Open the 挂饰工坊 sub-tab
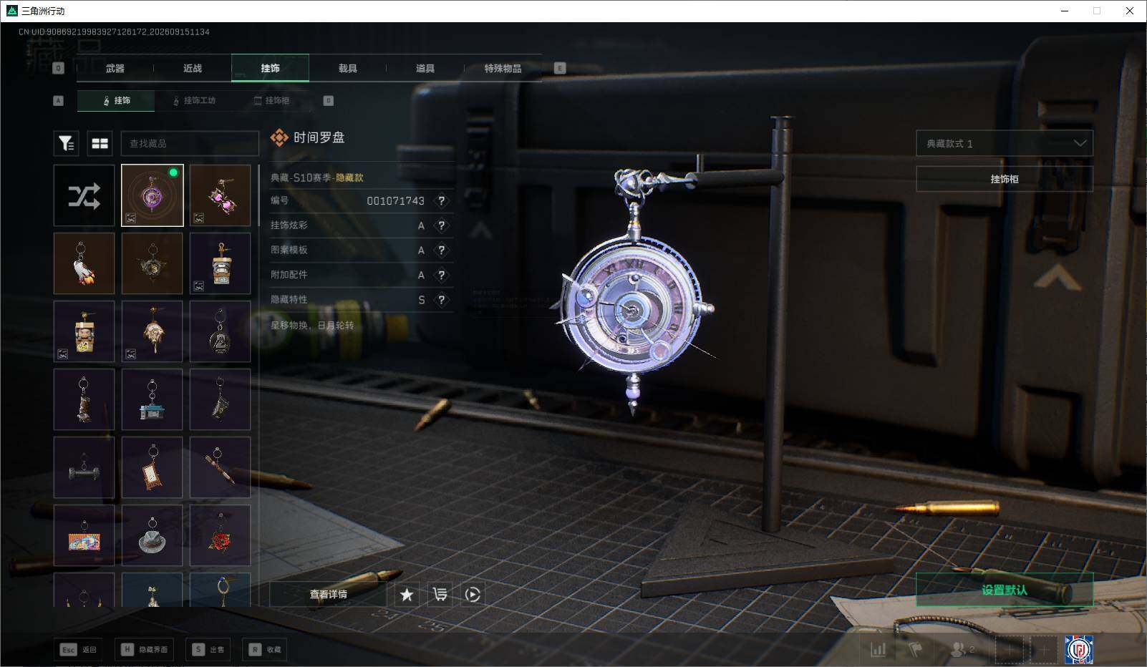Viewport: 1147px width, 667px height. click(194, 101)
